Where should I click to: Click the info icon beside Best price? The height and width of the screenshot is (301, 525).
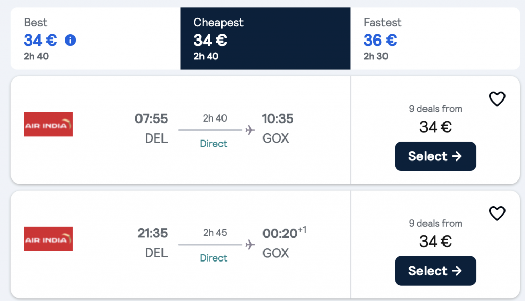coord(70,40)
